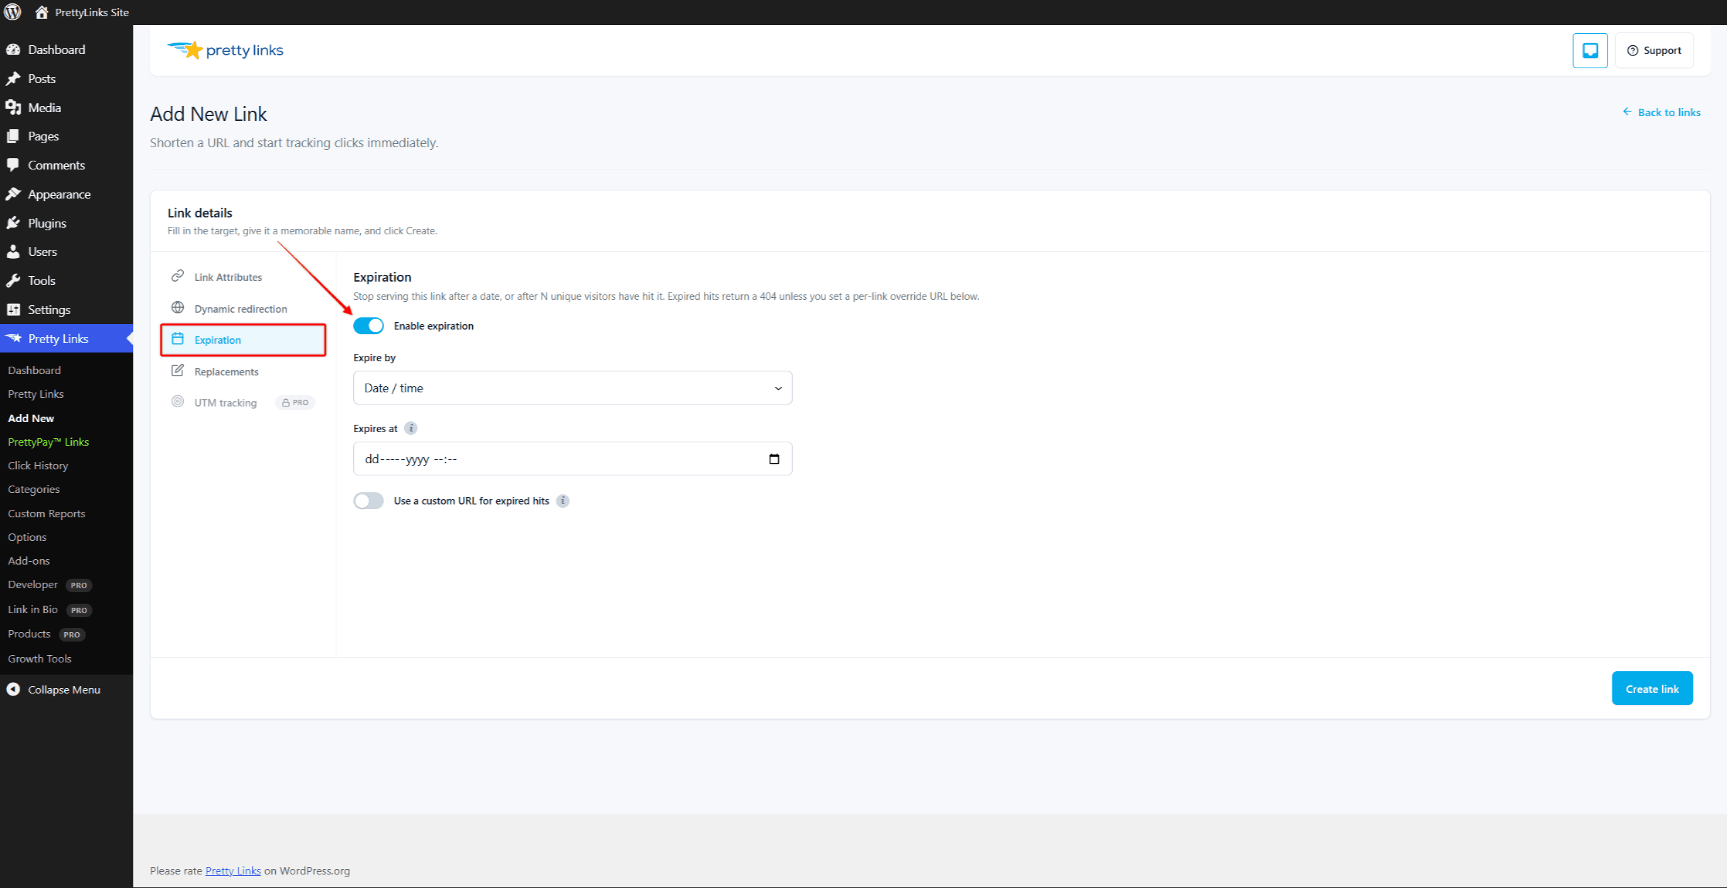The image size is (1727, 888).
Task: Follow the Back to links link
Action: (1661, 112)
